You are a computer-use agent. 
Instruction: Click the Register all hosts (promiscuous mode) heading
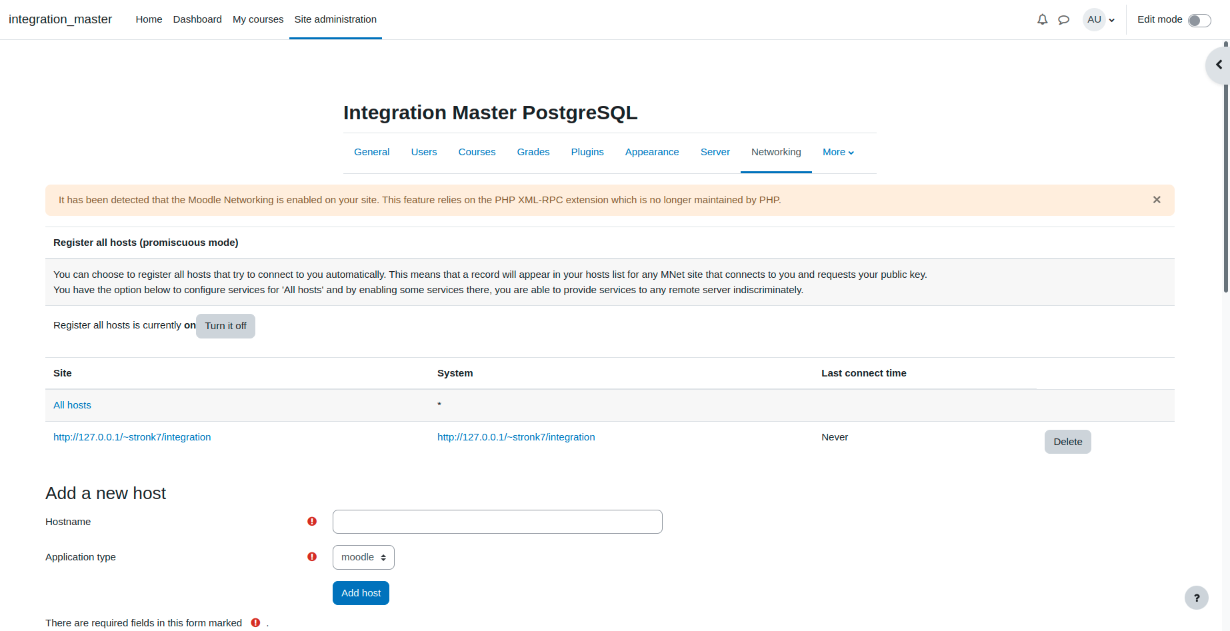click(146, 243)
